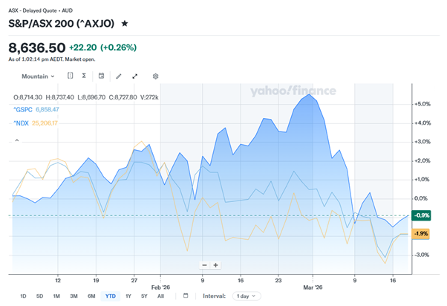Click the +22.20 (+0.26%) change value
Image resolution: width=447 pixels, height=306 pixels.
[x=103, y=48]
